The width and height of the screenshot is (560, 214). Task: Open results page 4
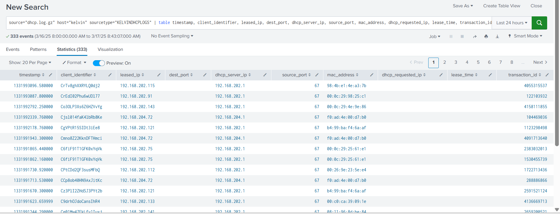pos(467,62)
